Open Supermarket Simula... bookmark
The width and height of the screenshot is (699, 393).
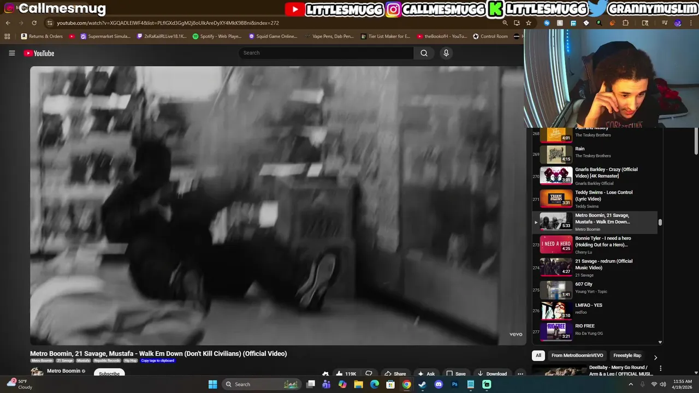point(105,36)
